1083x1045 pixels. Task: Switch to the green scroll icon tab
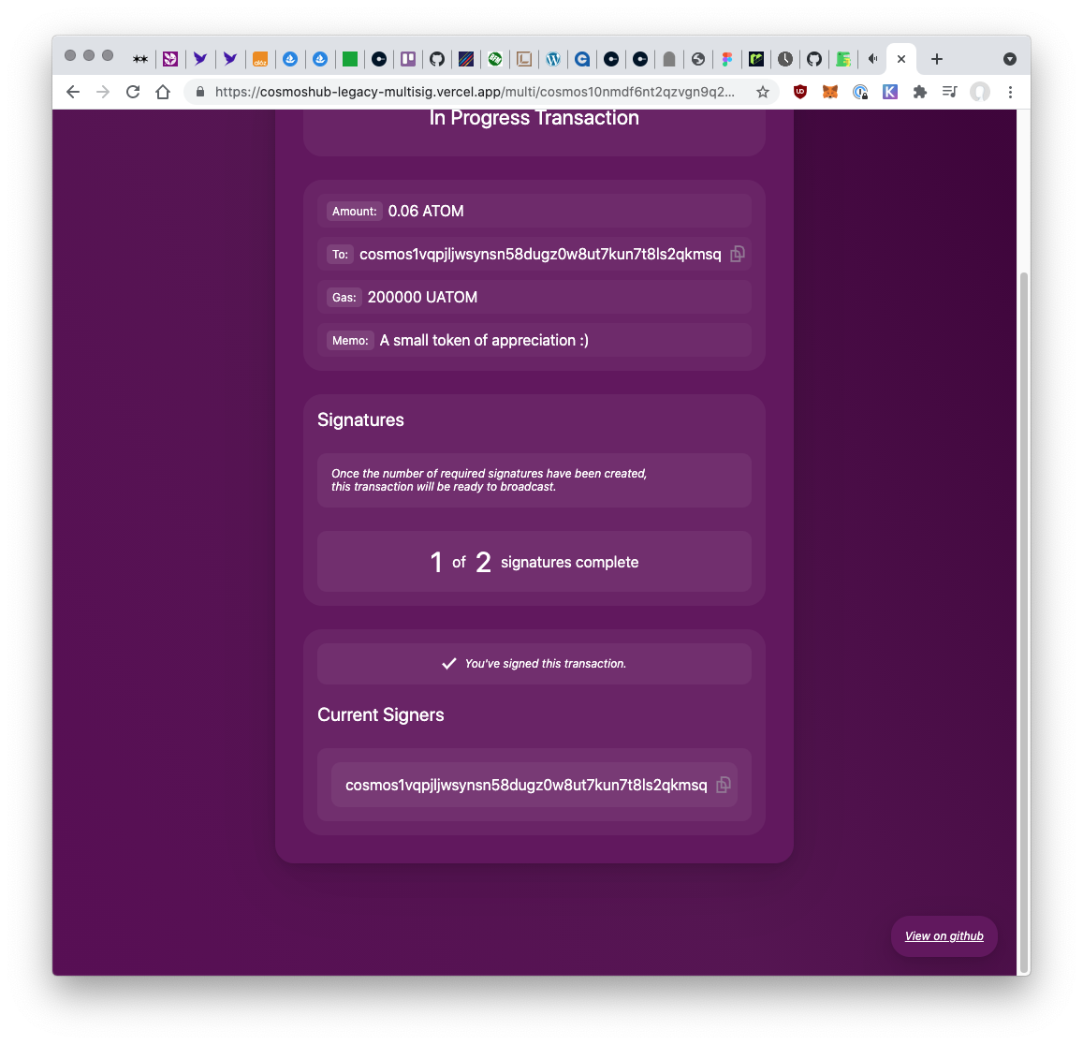(x=843, y=59)
